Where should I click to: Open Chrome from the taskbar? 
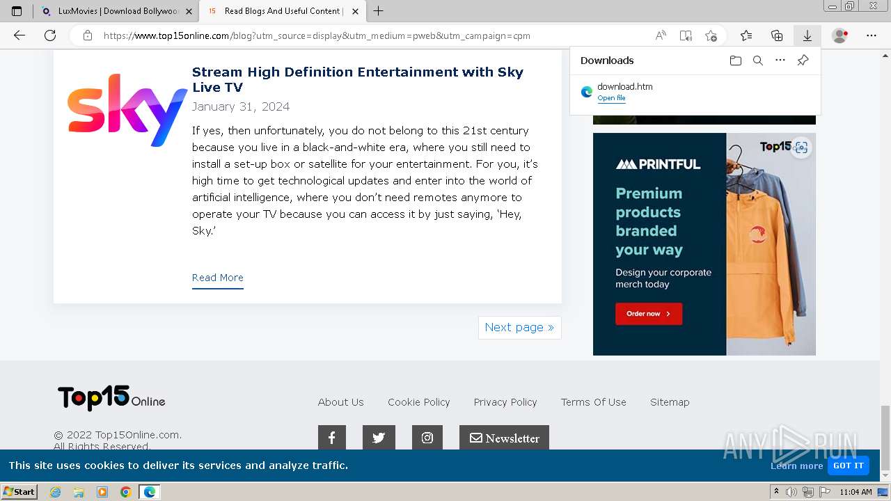[125, 492]
